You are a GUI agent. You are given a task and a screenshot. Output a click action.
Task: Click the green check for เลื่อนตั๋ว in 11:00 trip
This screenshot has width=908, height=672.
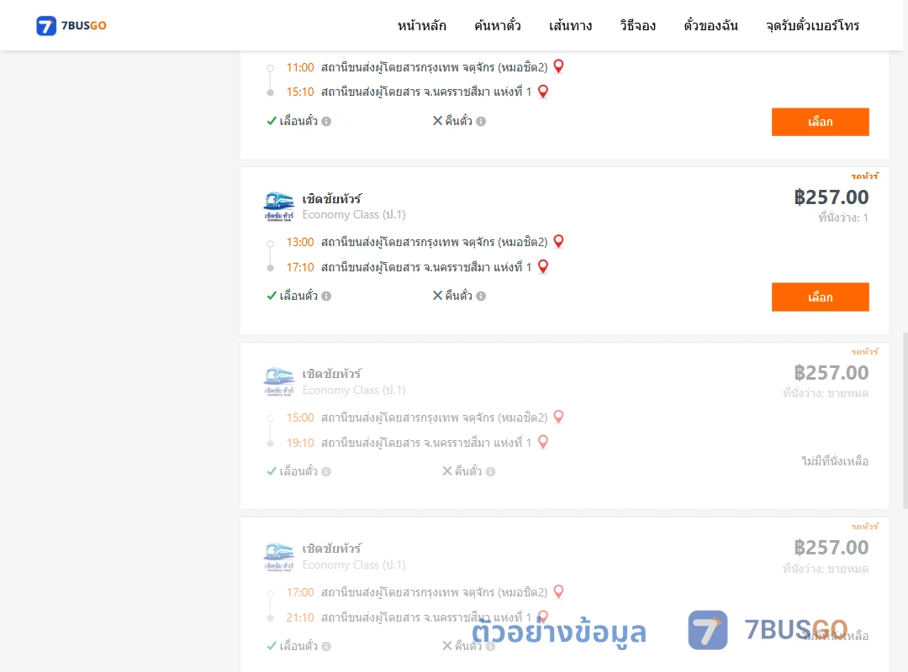pos(271,121)
